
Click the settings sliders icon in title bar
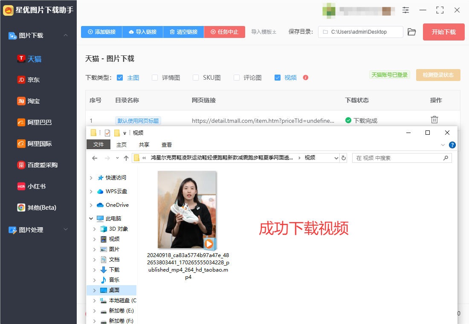point(405,10)
